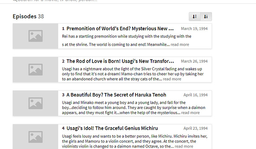Screen dimensions: 256x149
Task: Open "Usagi's Idol! The Graceful Genius Michiru"
Action: tap(112, 128)
